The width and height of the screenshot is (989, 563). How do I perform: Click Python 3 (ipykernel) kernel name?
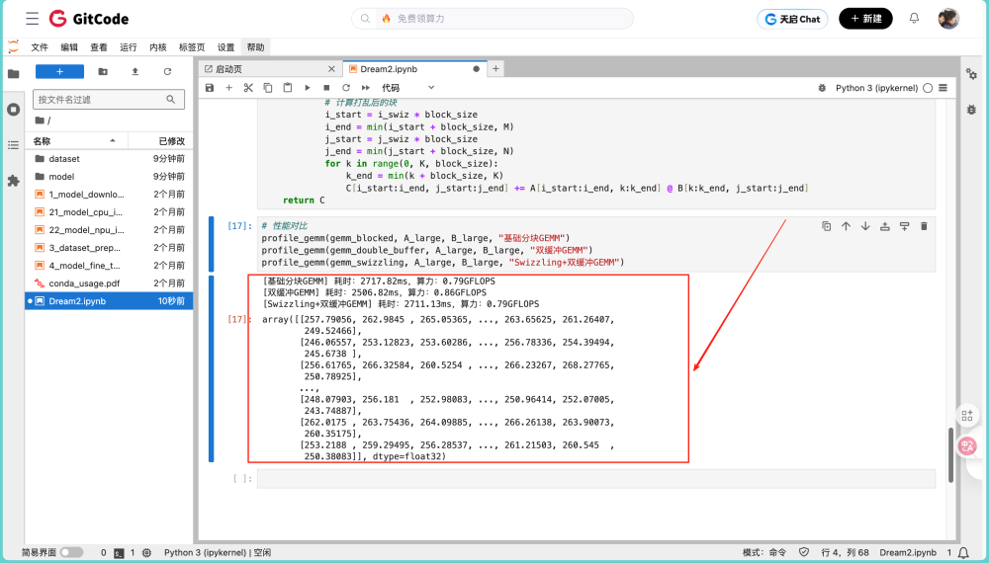(876, 88)
